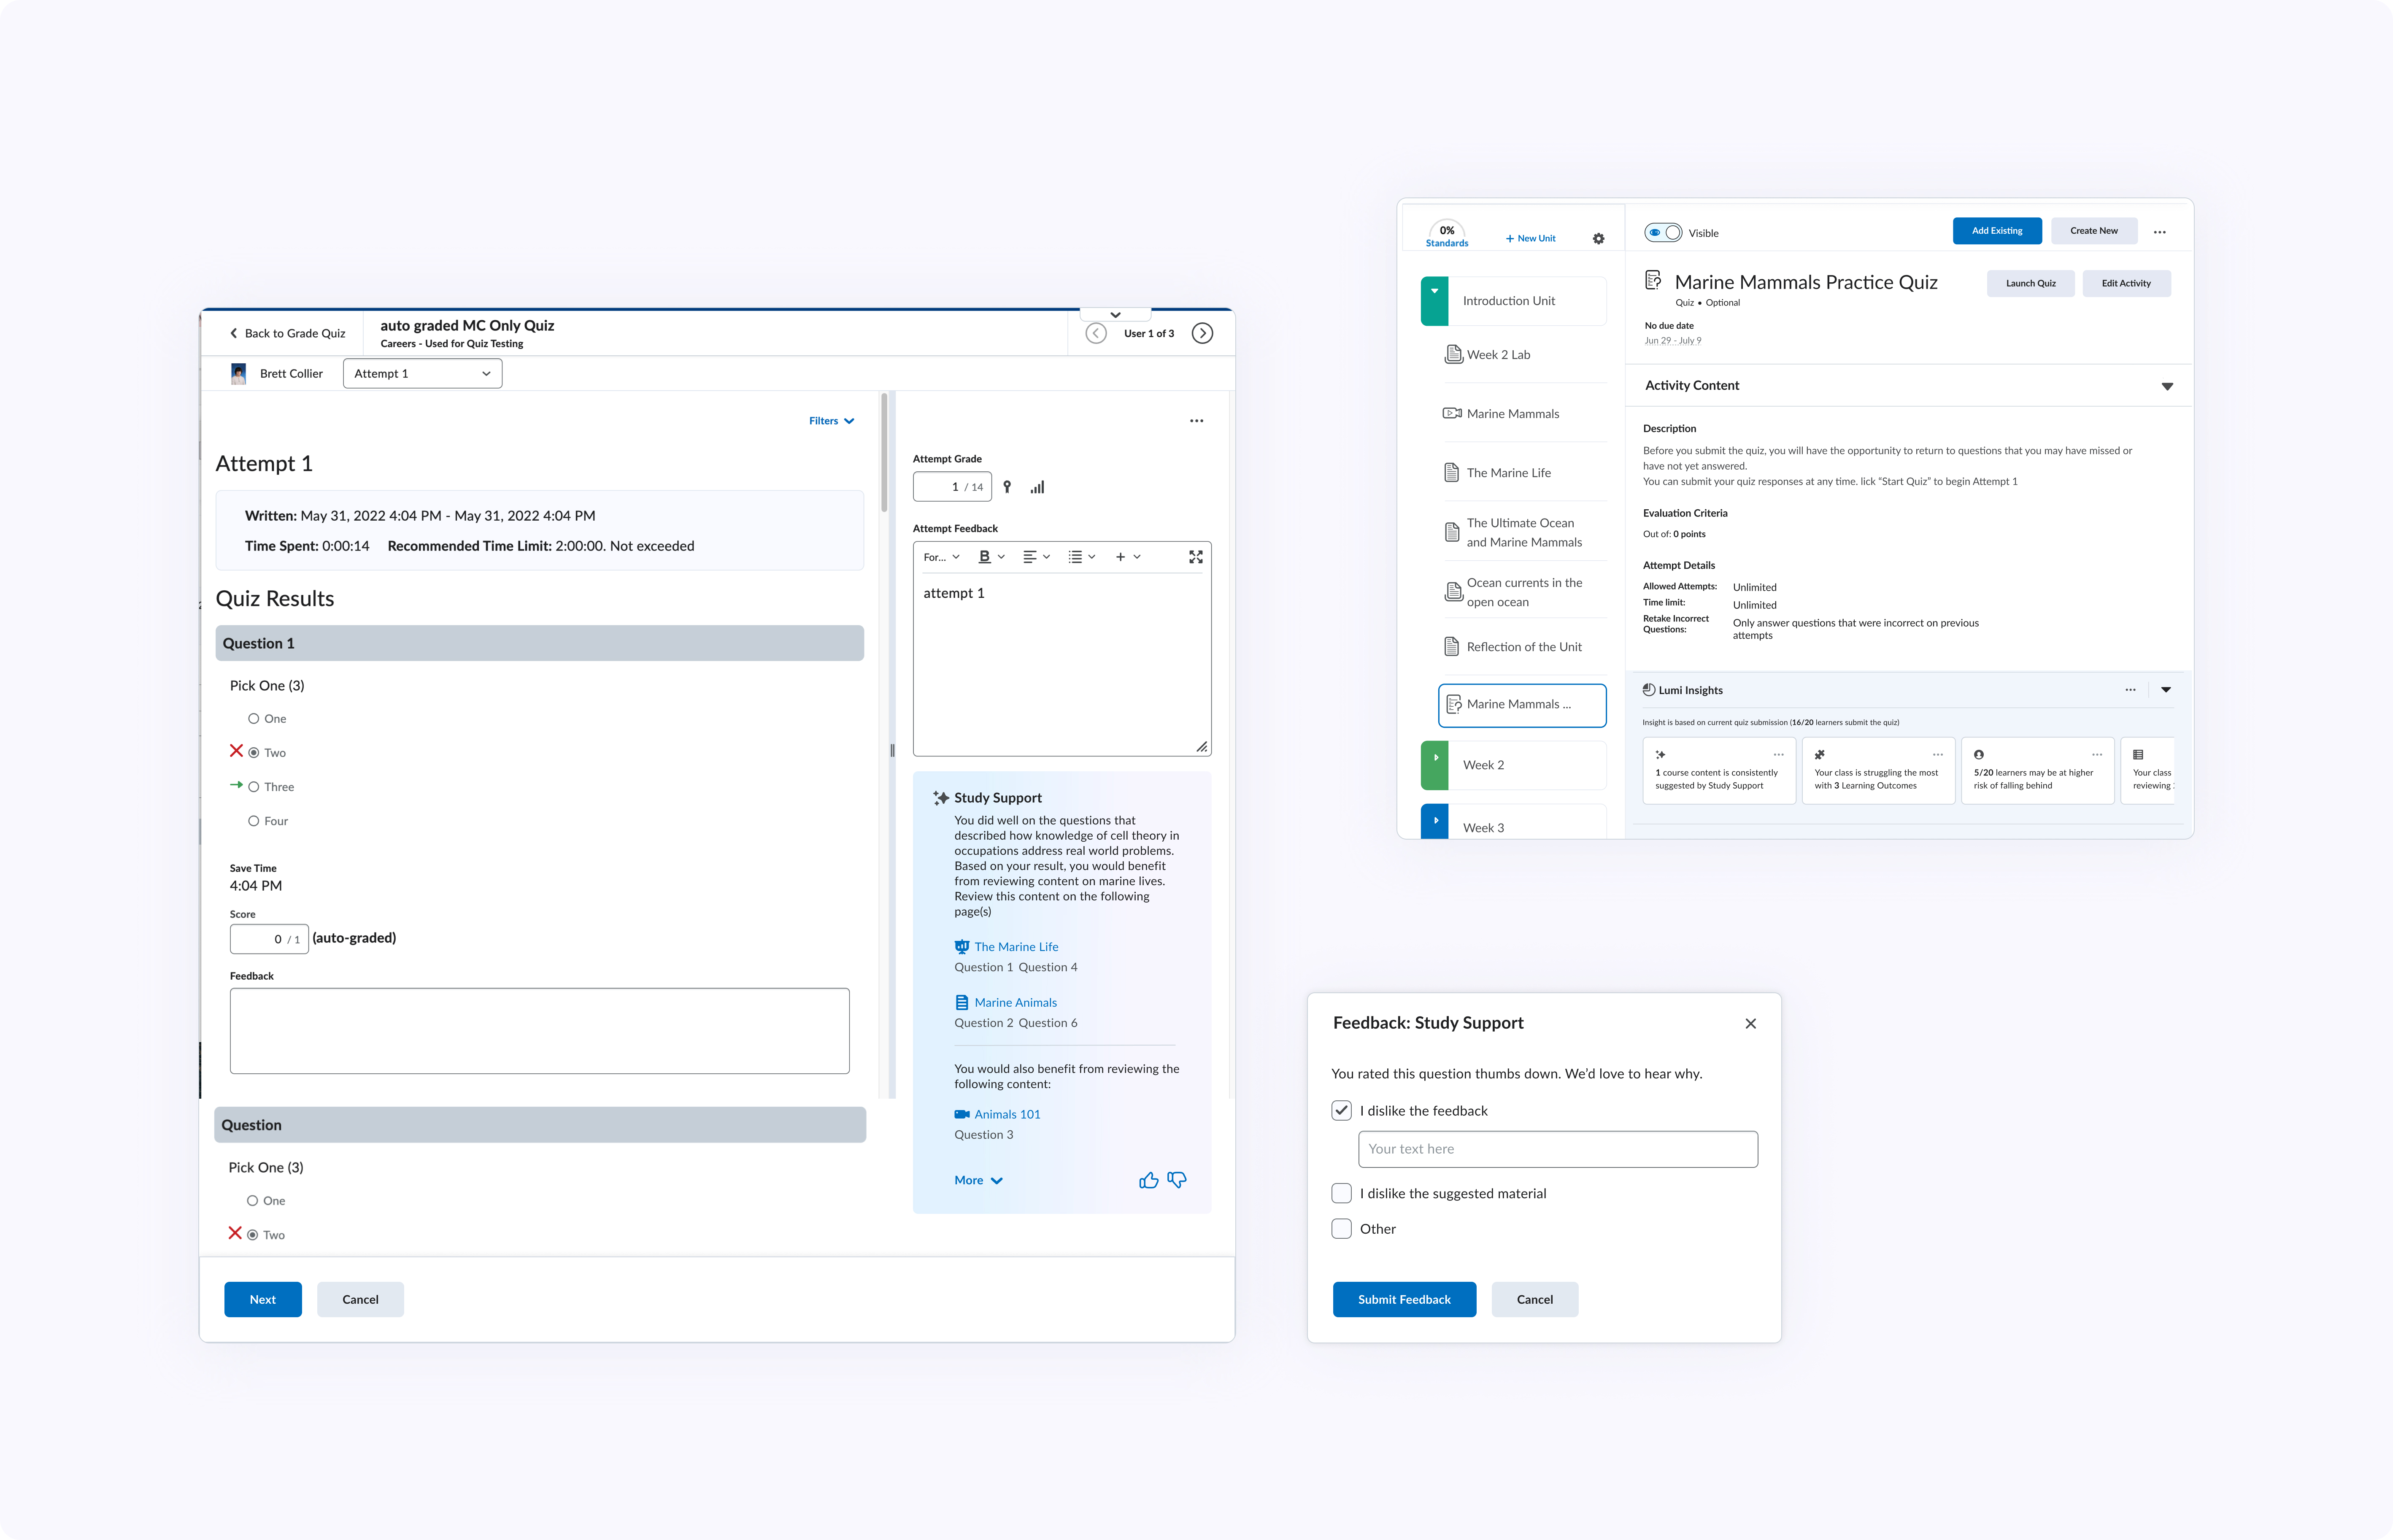This screenshot has width=2393, height=1540.
Task: Open The Marine Life link
Action: tap(1015, 947)
